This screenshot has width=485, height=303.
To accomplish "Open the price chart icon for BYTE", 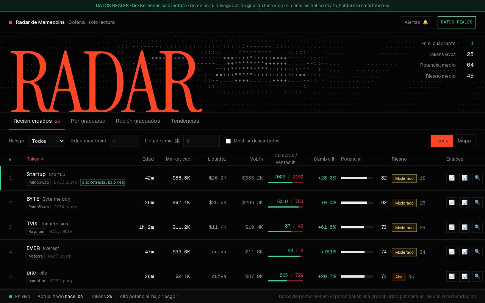I will [x=452, y=203].
